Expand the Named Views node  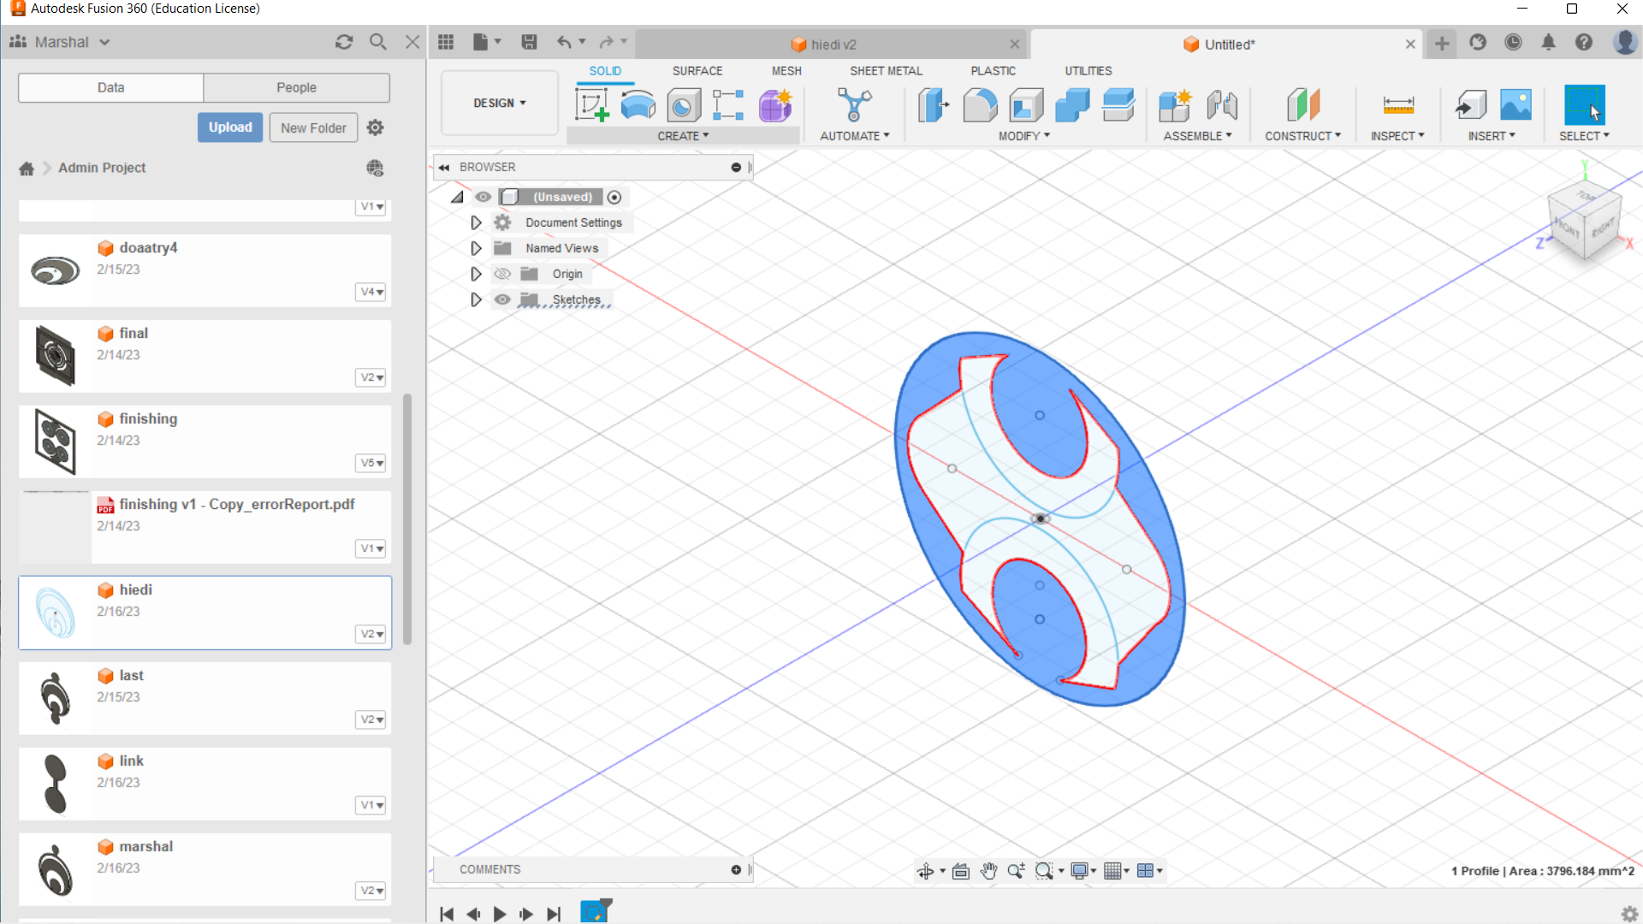(476, 248)
